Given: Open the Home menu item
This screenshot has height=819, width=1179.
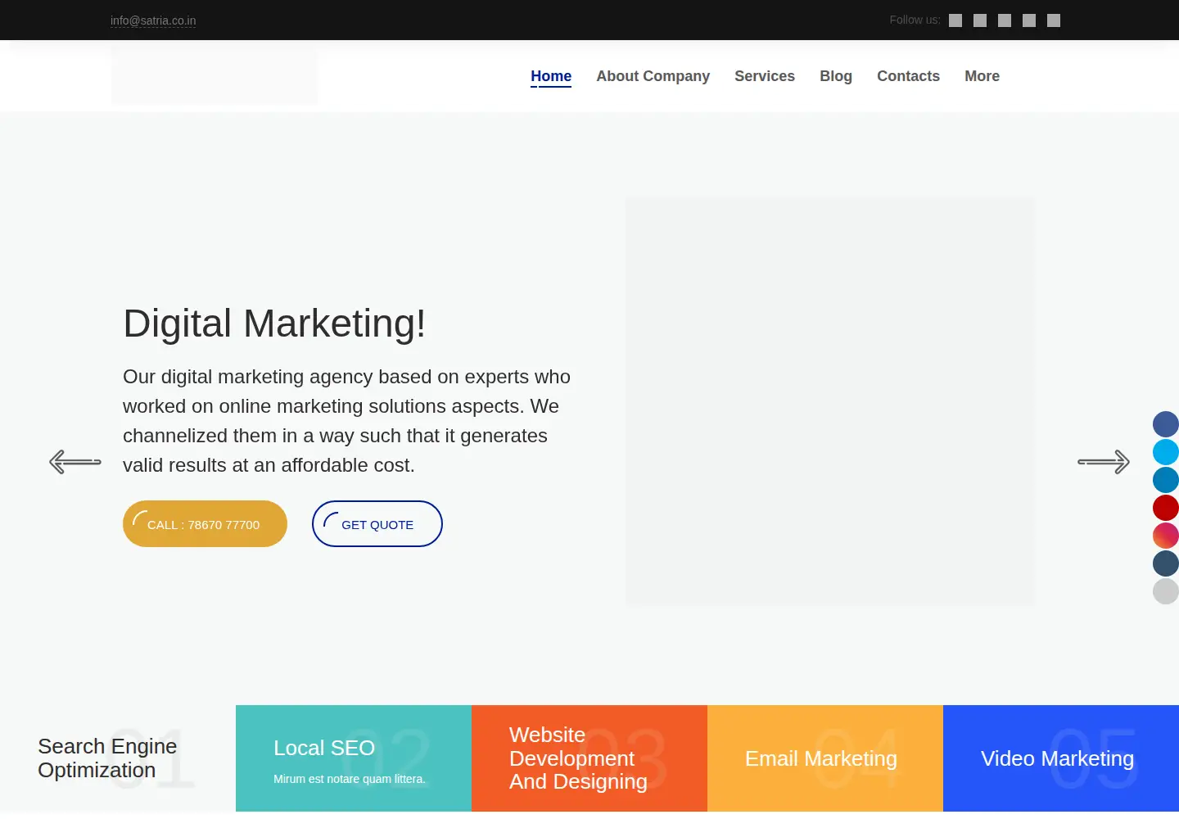Looking at the screenshot, I should coord(551,76).
